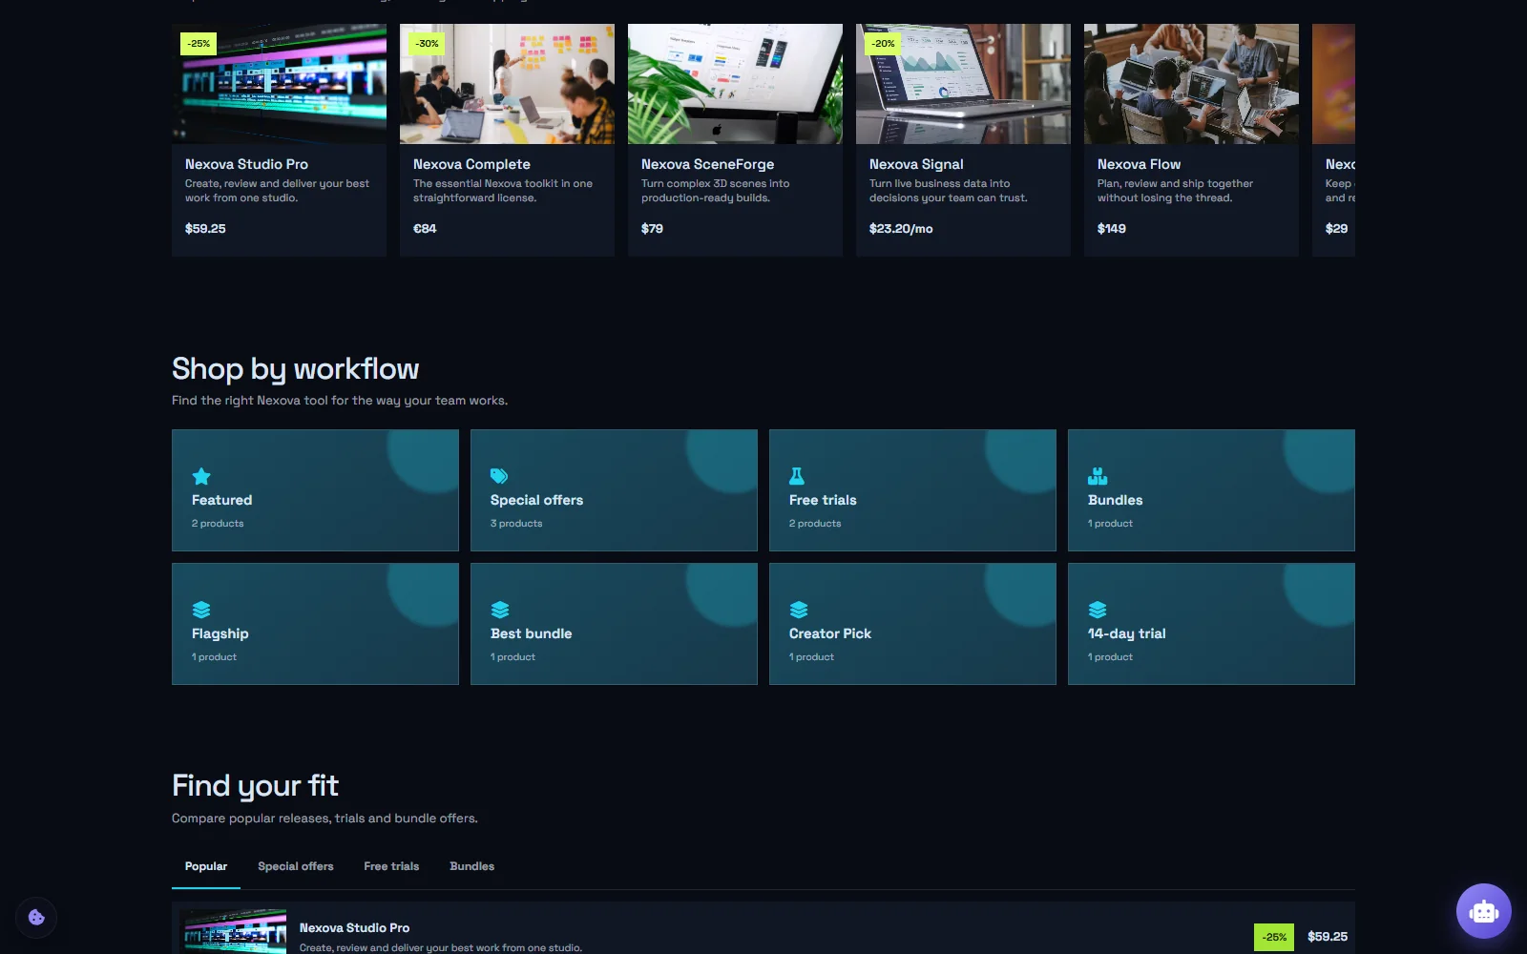Screen dimensions: 1527x954
Task: Switch to the Special offers tab
Action: [296, 866]
